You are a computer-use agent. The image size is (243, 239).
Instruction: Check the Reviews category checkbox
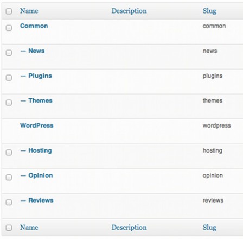(9, 202)
